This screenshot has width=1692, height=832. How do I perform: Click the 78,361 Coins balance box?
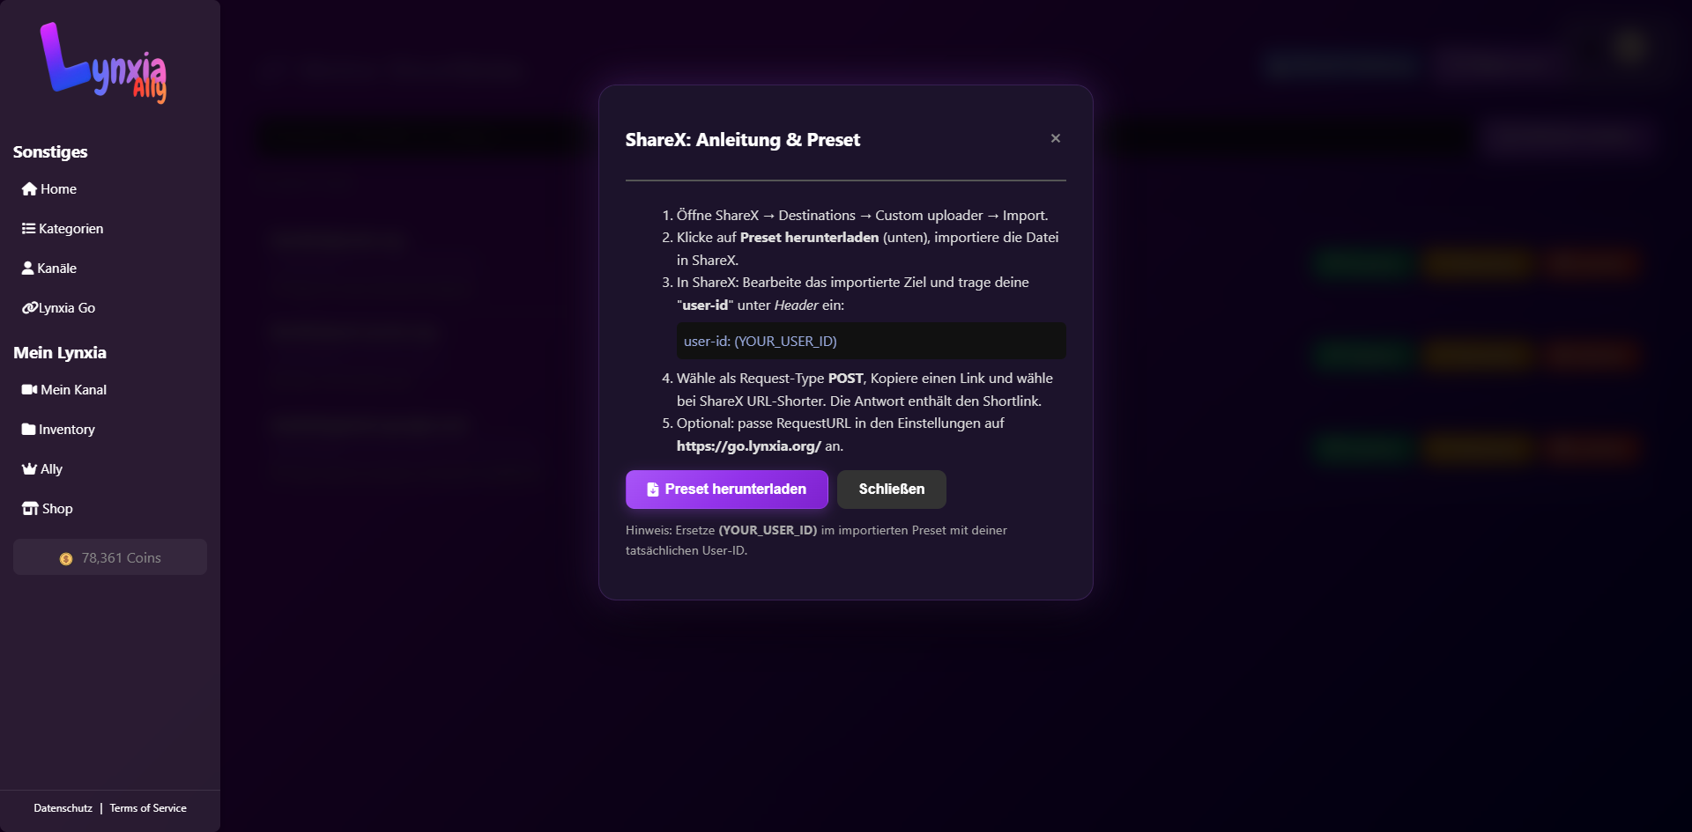click(110, 558)
